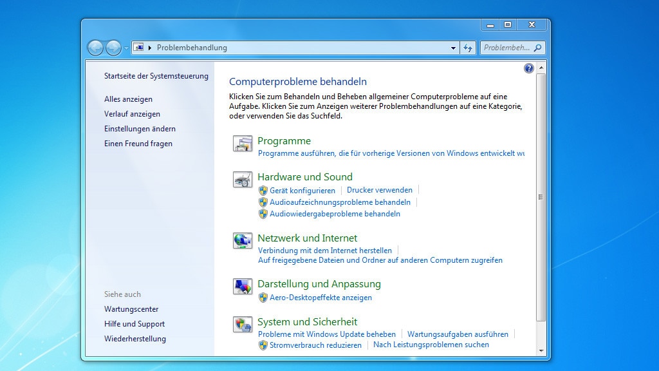Refresh the Problembehandlung view with refresh button
This screenshot has width=659, height=371.
[x=468, y=48]
